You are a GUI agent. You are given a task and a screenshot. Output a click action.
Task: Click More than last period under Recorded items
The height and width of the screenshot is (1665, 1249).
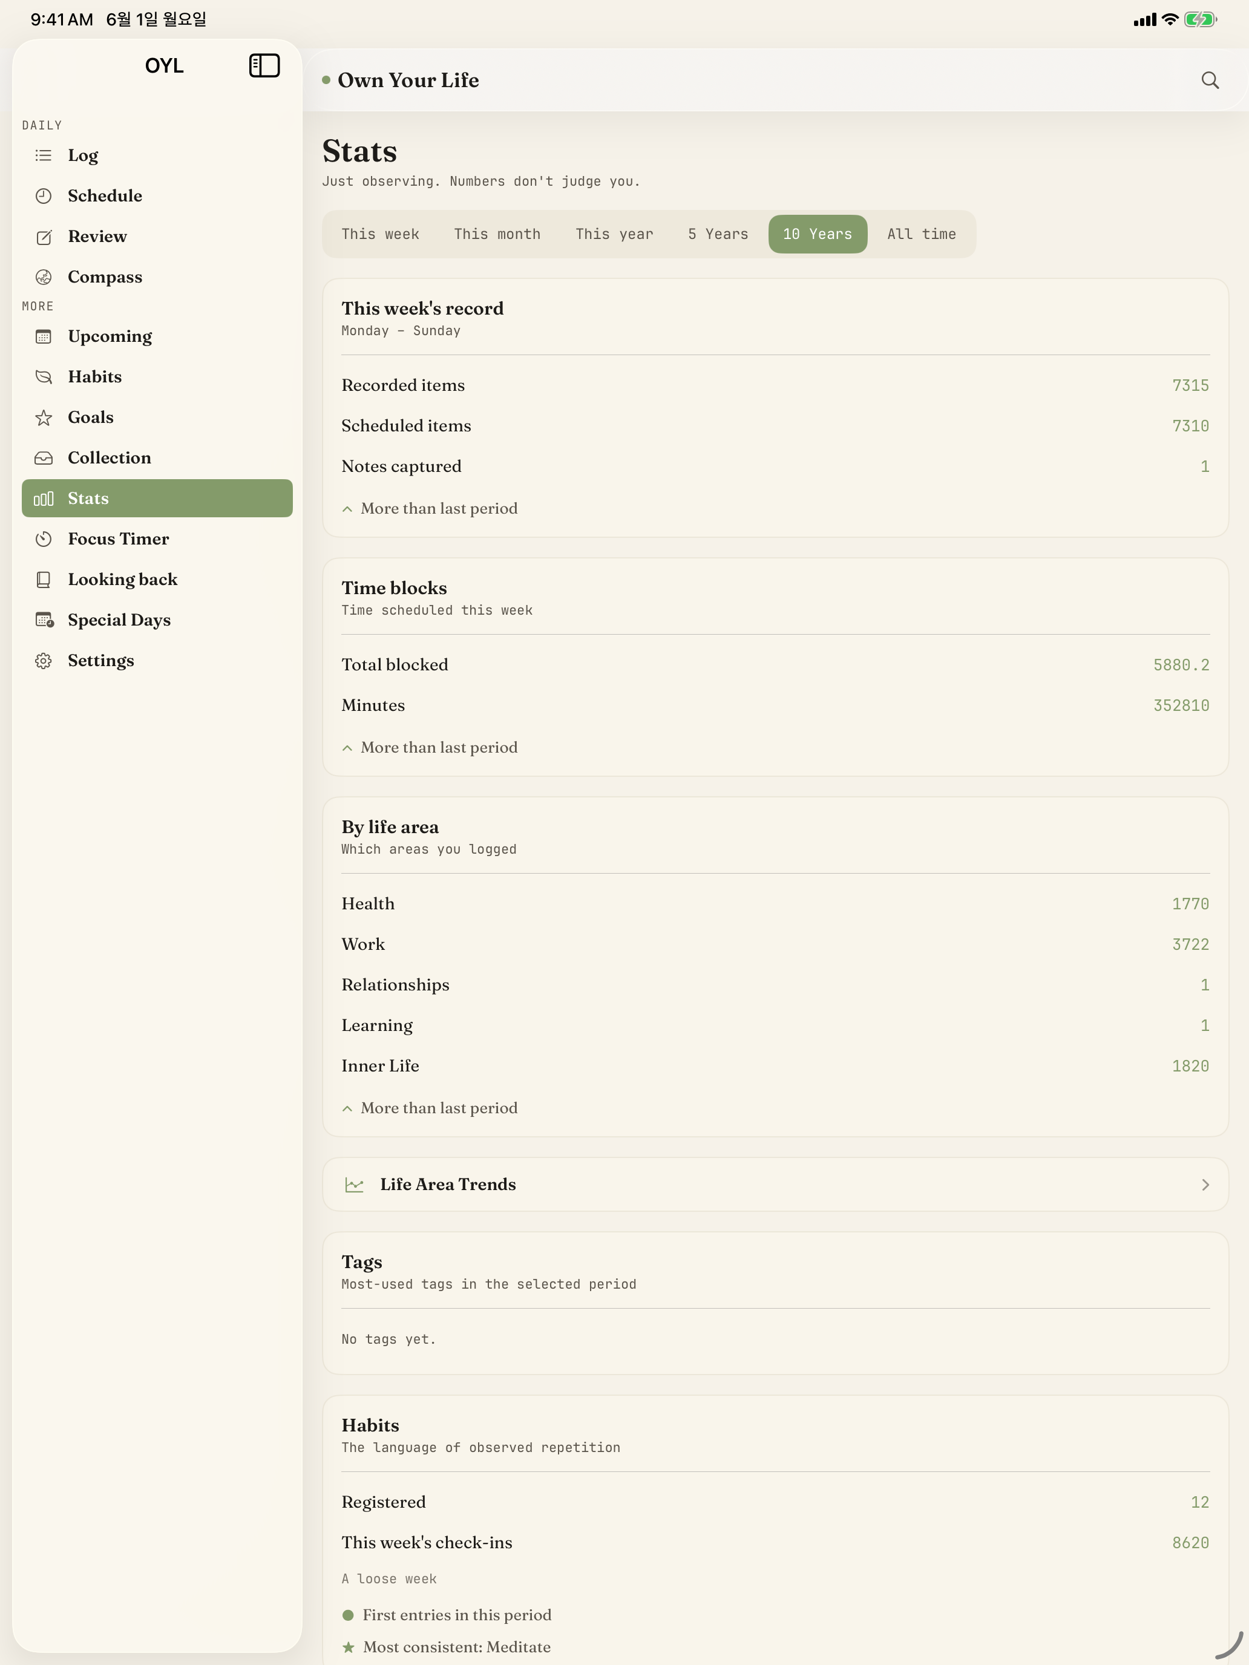[430, 509]
